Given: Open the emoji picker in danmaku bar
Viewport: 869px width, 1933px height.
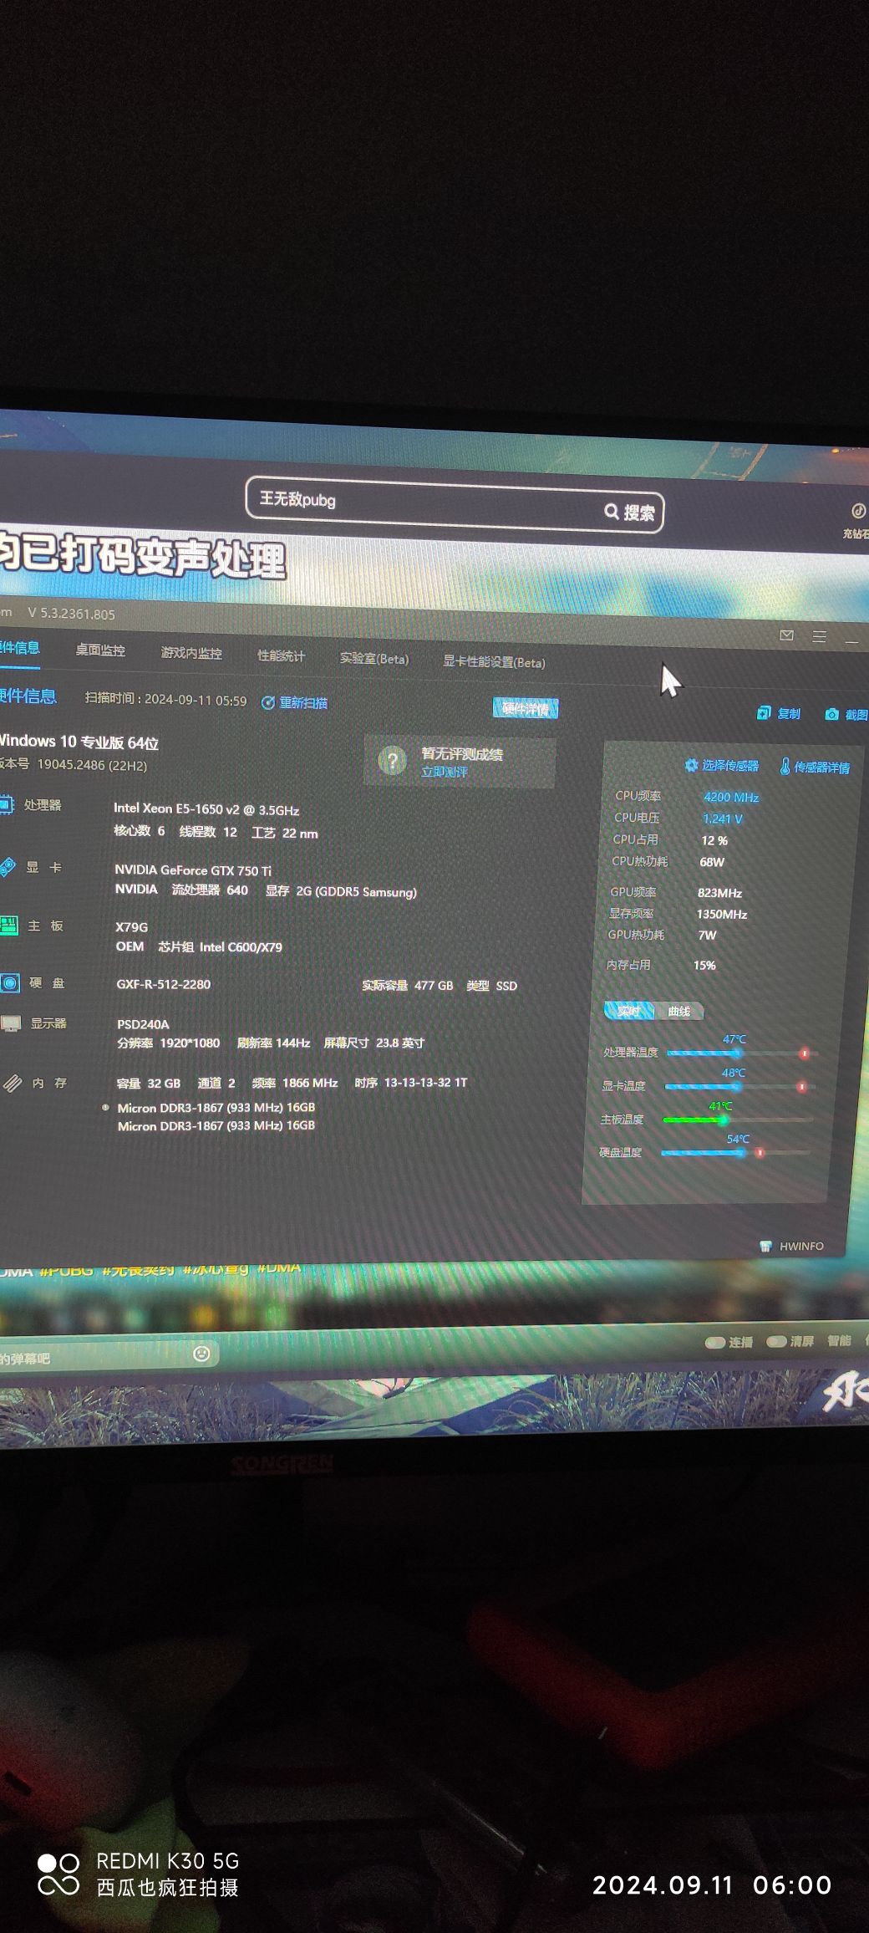Looking at the screenshot, I should coord(201,1354).
